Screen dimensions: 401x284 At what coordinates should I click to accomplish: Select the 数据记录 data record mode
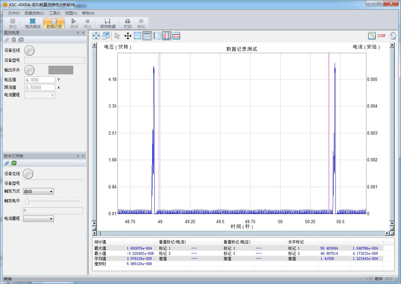(54, 24)
